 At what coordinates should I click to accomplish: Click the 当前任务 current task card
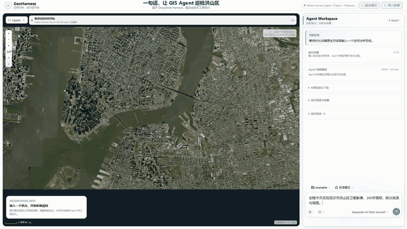(354, 38)
